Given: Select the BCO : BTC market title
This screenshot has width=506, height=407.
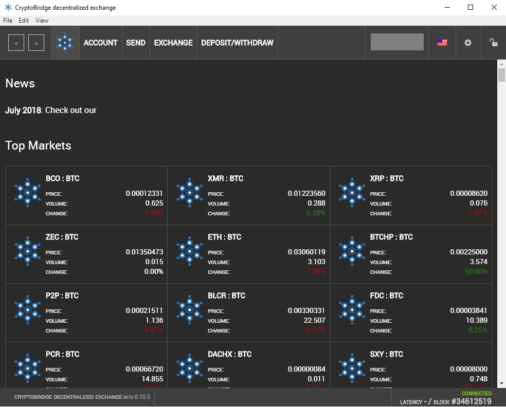Looking at the screenshot, I should pos(63,178).
